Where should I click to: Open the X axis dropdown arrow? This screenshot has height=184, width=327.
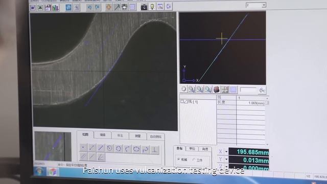tap(226, 152)
